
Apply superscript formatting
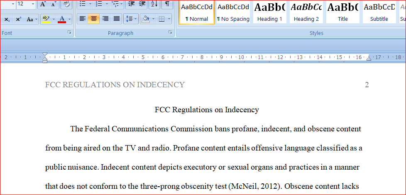pos(18,19)
